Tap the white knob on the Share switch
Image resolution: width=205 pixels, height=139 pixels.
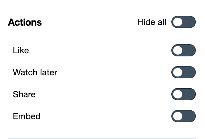point(178,94)
